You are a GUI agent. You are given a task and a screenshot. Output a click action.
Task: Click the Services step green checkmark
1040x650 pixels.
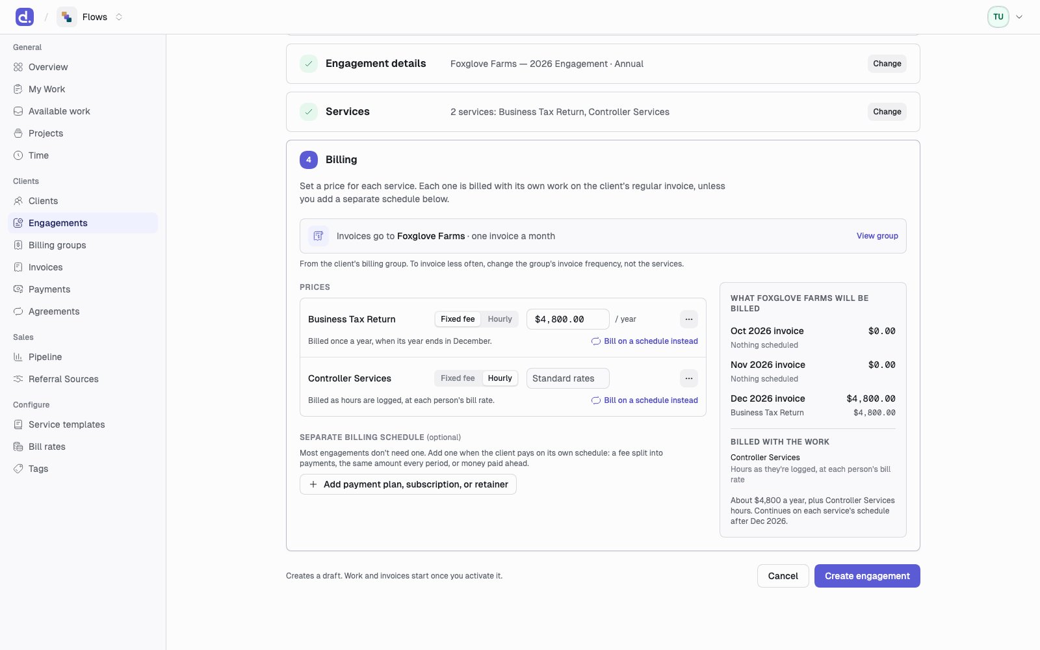[309, 112]
